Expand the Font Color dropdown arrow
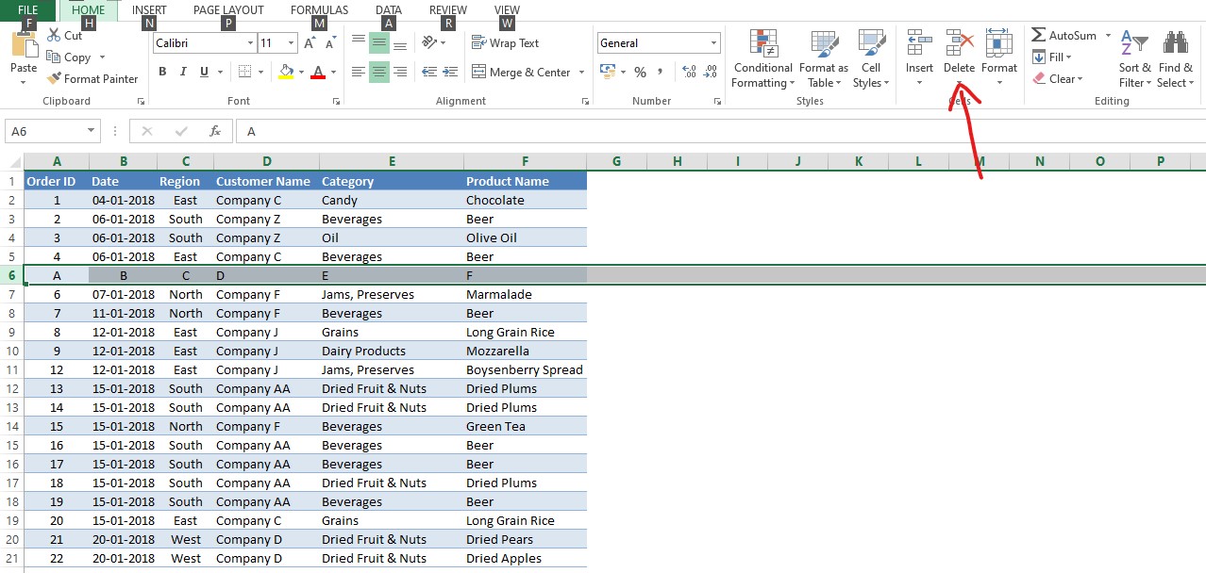 click(334, 72)
